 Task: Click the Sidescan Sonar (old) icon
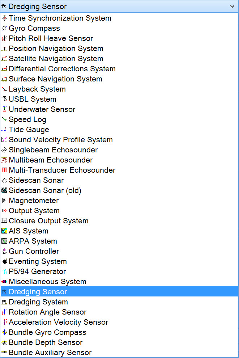tap(4, 190)
